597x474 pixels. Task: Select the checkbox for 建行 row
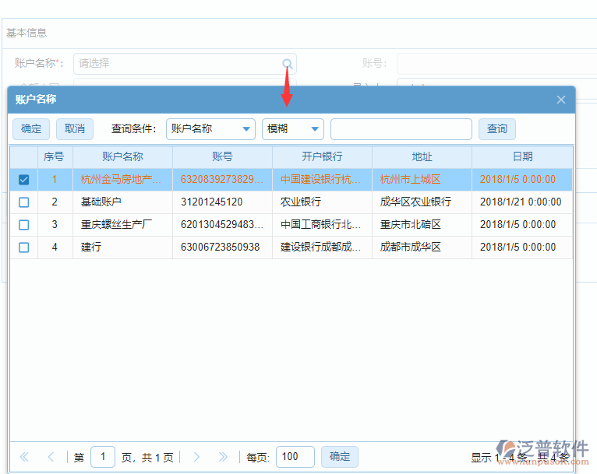(23, 248)
